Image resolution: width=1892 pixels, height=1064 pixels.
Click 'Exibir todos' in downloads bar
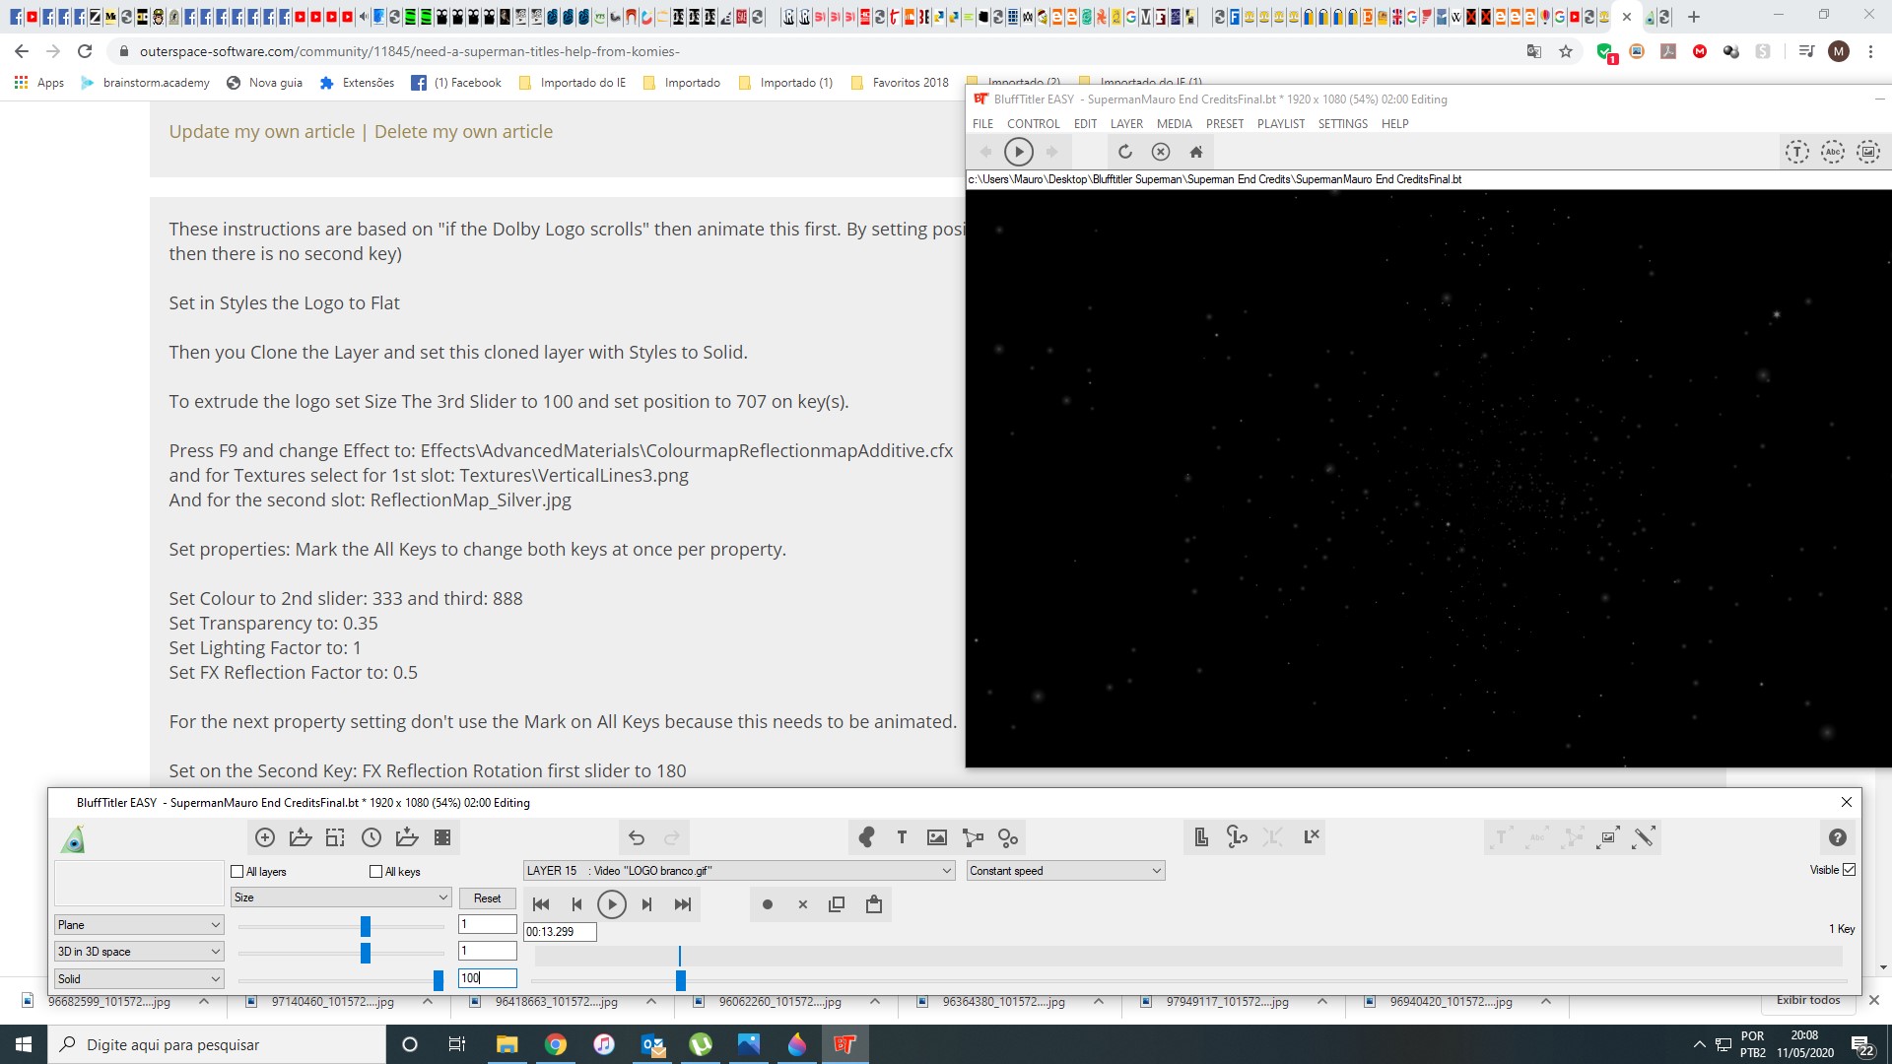[x=1808, y=1000]
